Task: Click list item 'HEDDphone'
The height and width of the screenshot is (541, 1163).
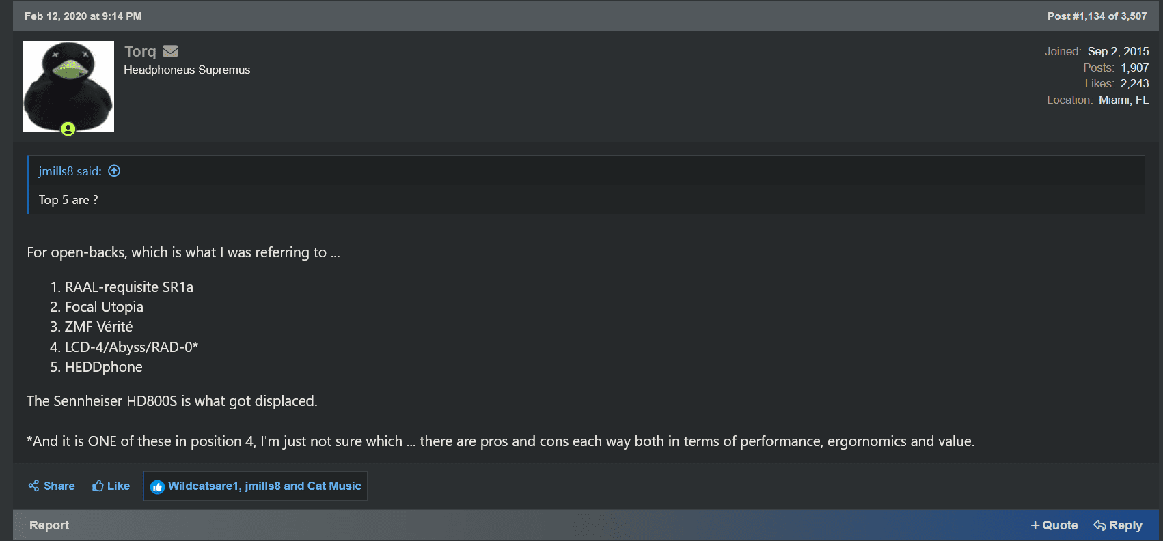Action: point(104,367)
